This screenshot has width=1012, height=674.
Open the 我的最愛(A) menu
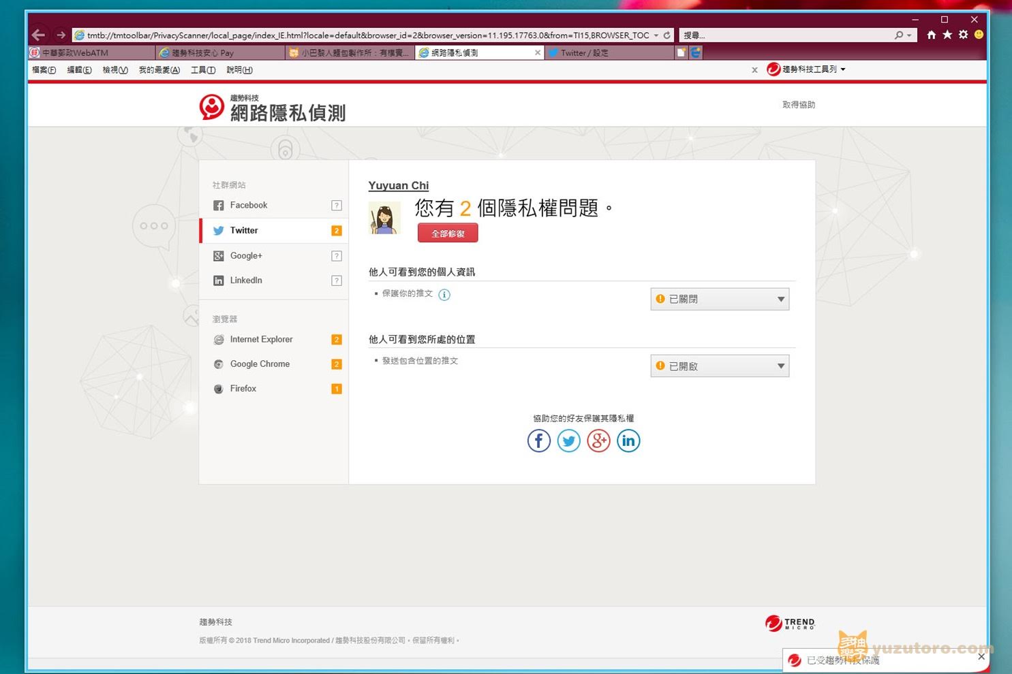point(159,70)
